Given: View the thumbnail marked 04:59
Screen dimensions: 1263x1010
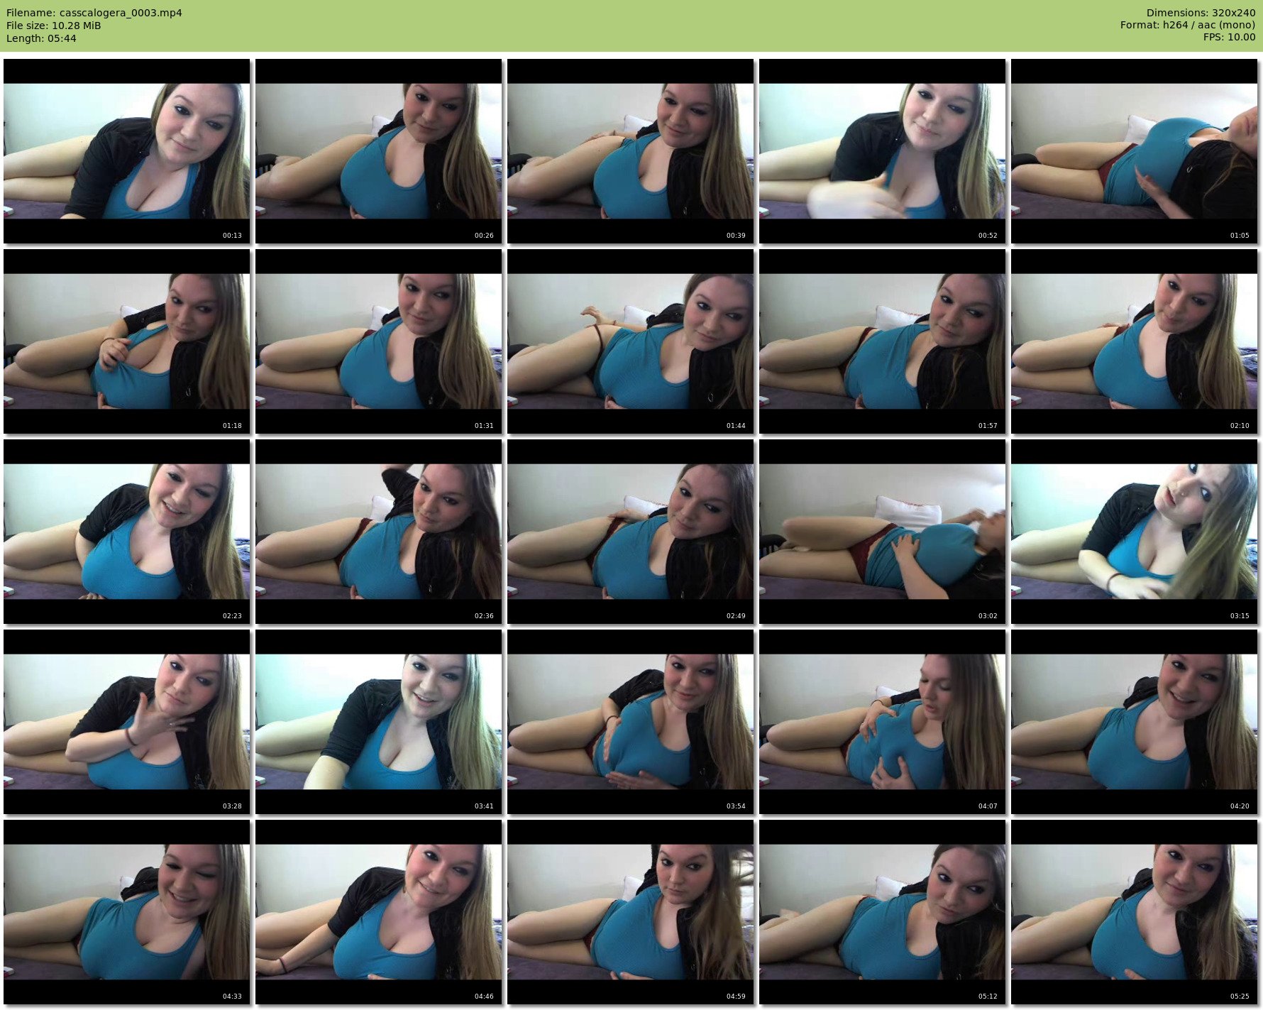Looking at the screenshot, I should (x=631, y=912).
